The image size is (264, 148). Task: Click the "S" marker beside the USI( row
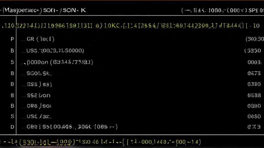coord(12,116)
